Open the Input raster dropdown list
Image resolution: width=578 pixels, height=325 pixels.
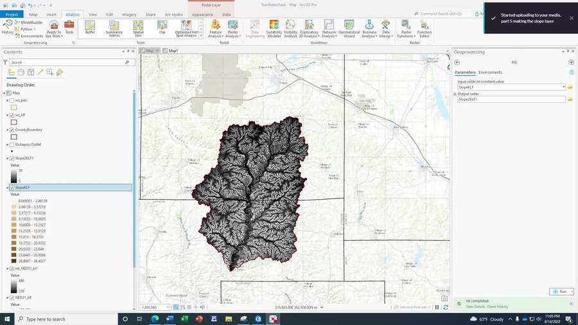[x=563, y=87]
